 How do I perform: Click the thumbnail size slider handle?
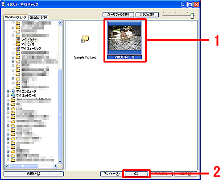point(192,16)
